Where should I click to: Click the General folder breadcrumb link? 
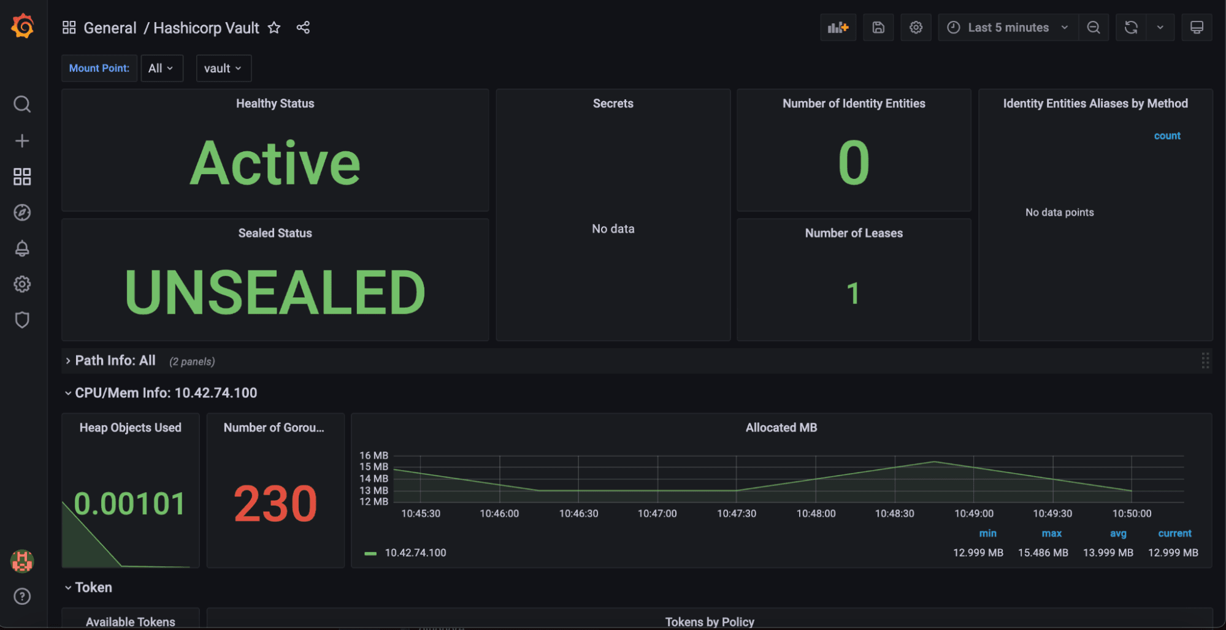pos(110,28)
